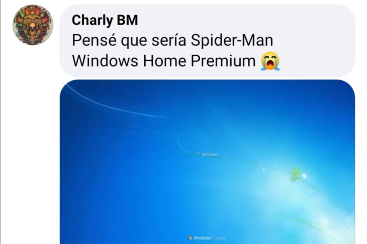Click the word Premium in the comment

[223, 61]
